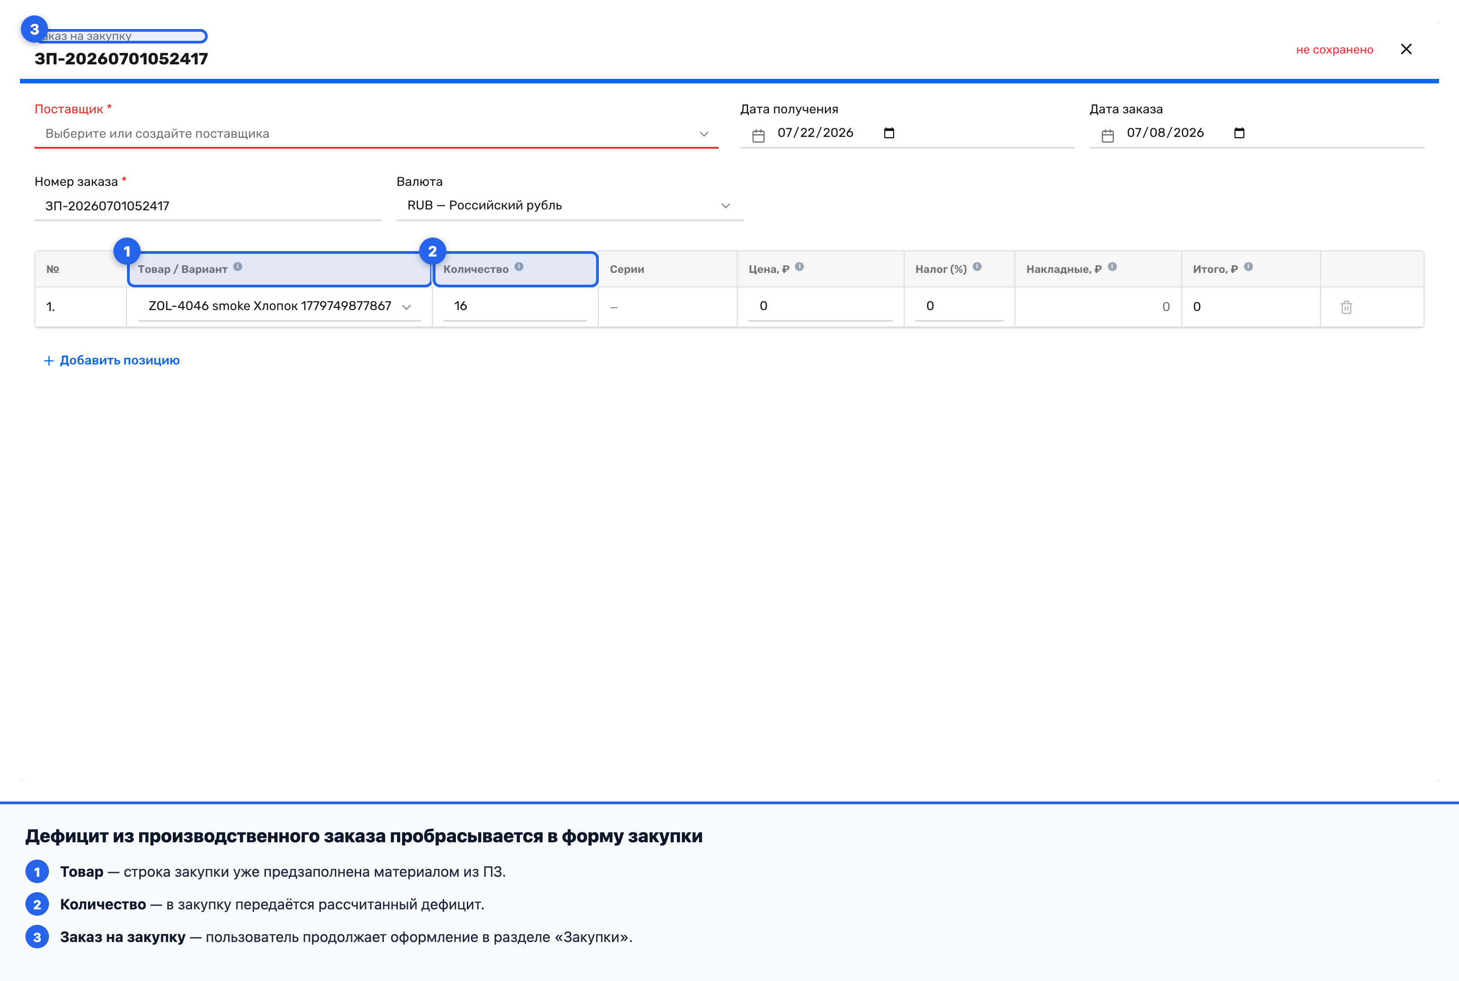This screenshot has width=1459, height=981.
Task: Show info tooltip for Итого column
Action: [x=1248, y=267]
